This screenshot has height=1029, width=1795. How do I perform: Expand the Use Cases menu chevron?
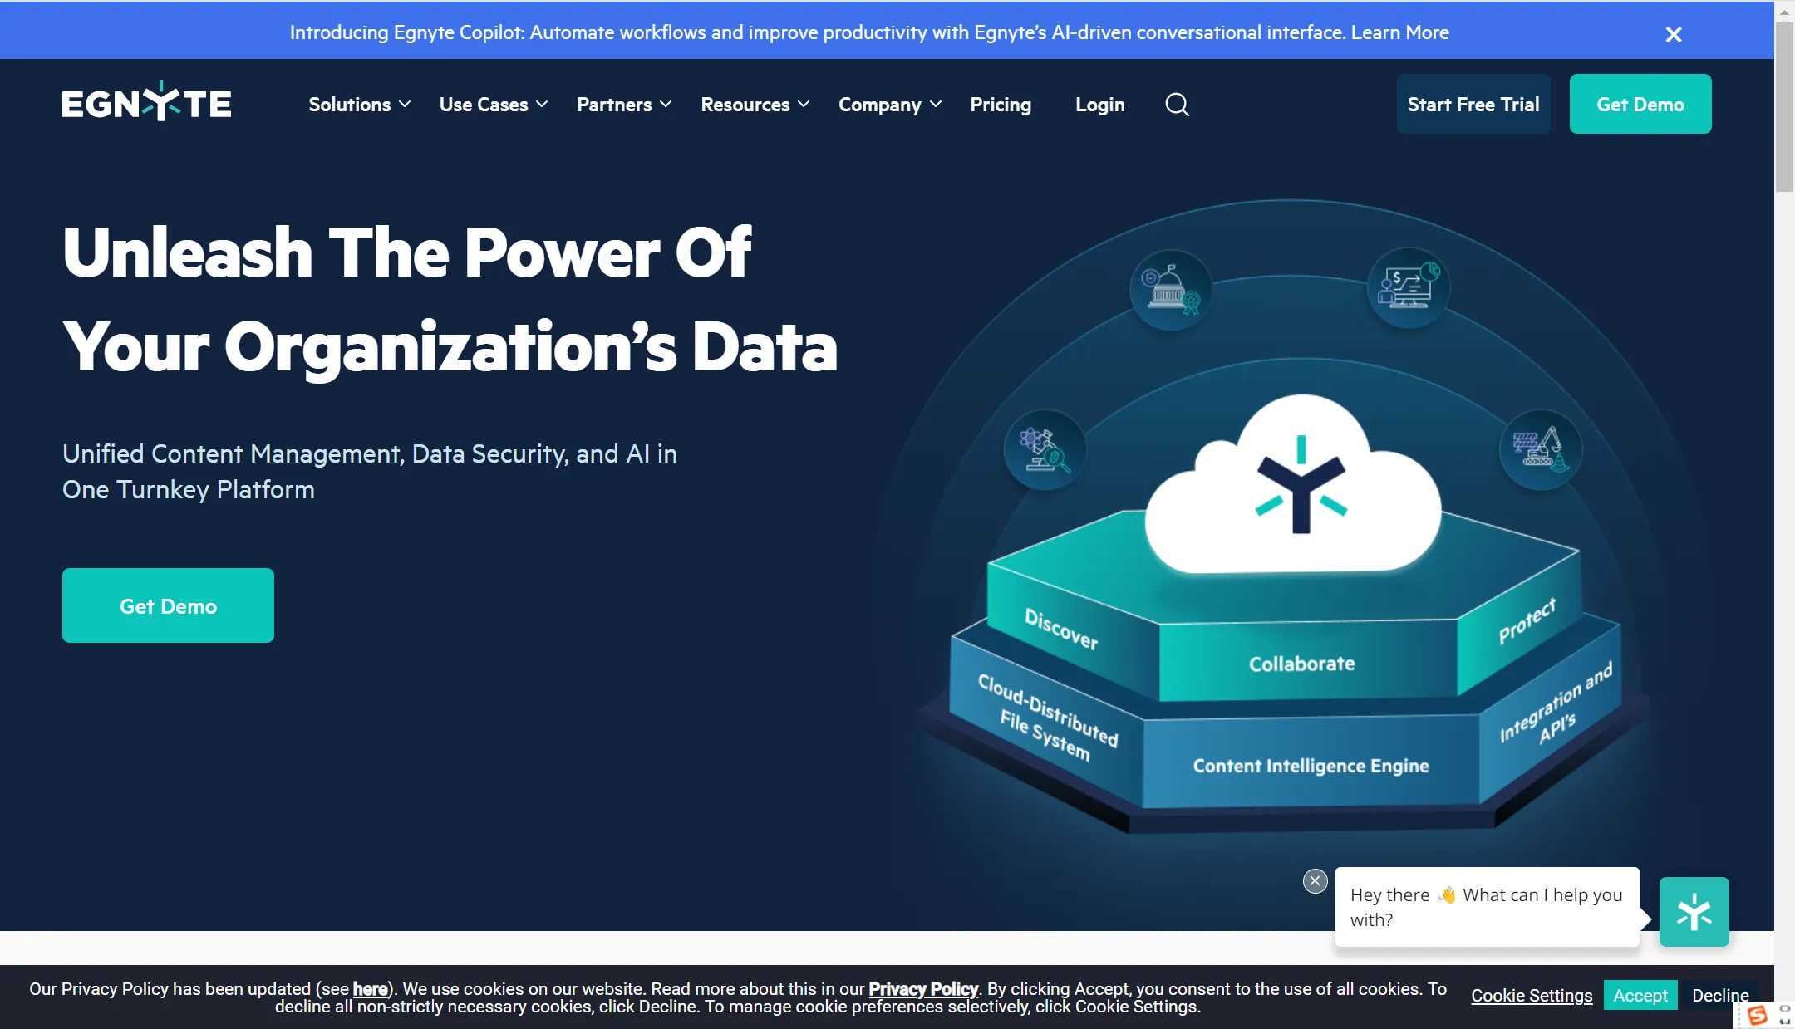[x=542, y=105]
